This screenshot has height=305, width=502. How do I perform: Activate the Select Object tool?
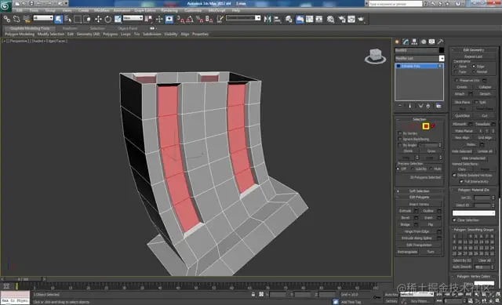pos(58,19)
